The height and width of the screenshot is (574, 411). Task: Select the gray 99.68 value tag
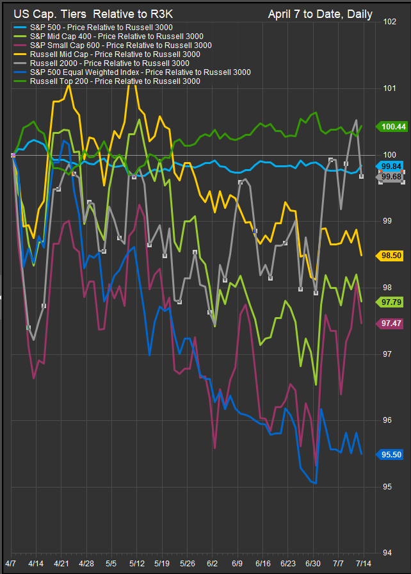click(x=391, y=177)
